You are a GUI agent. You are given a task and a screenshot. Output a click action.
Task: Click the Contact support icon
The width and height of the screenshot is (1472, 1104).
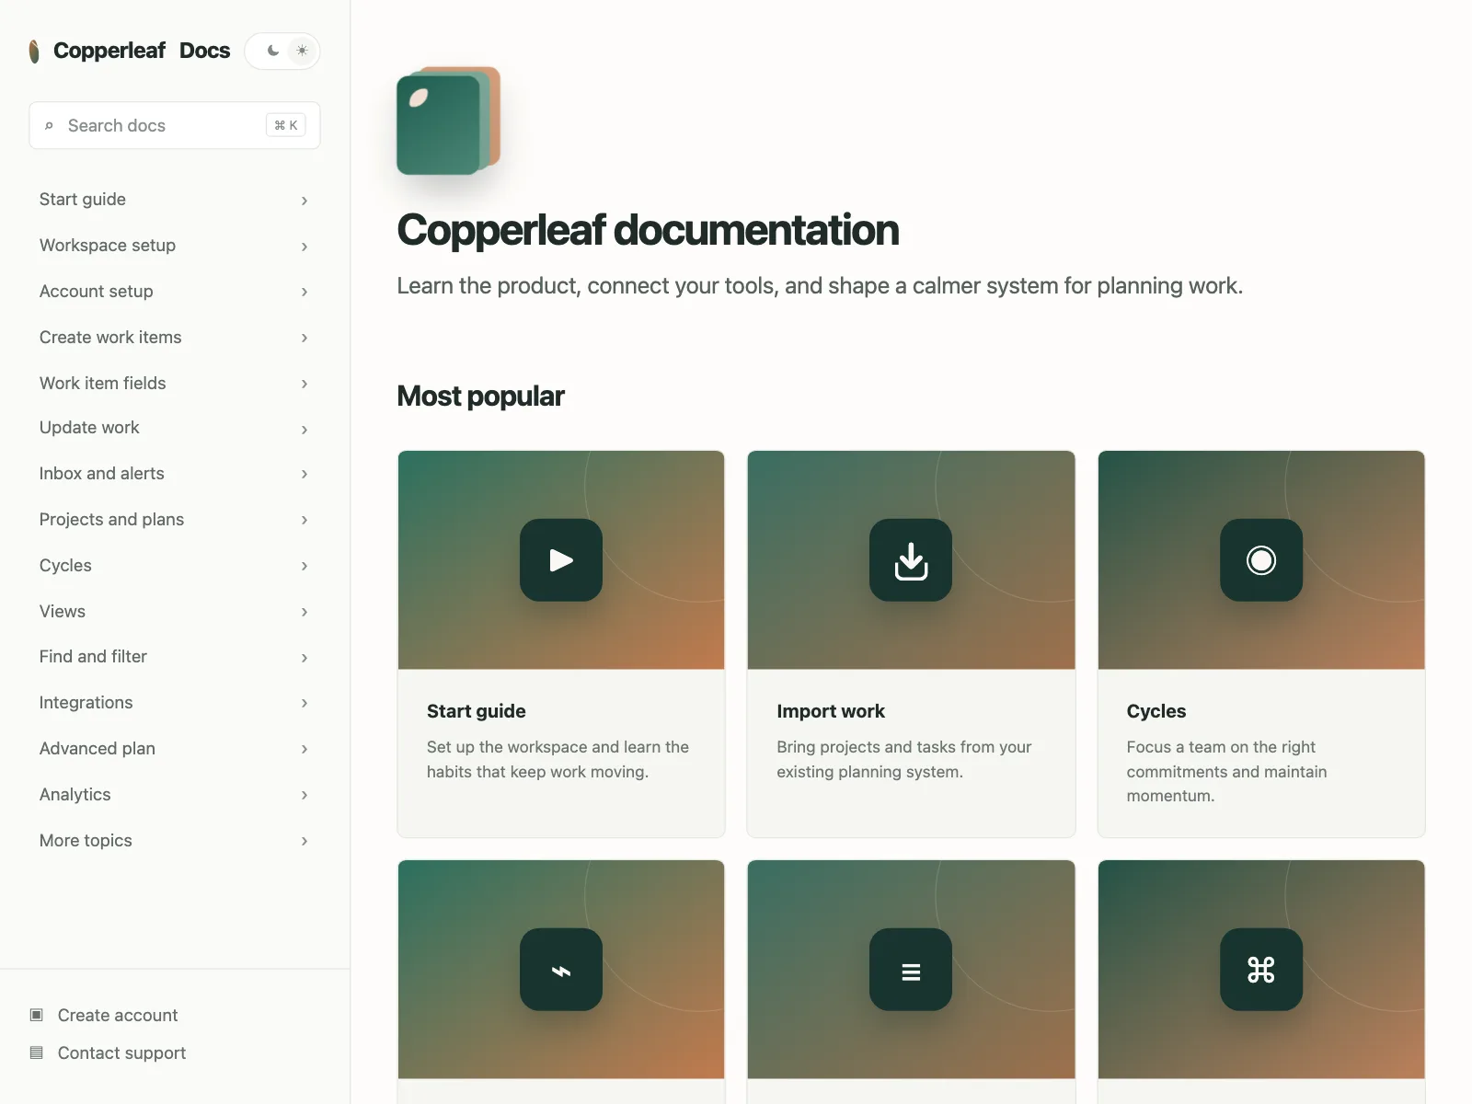coord(37,1052)
